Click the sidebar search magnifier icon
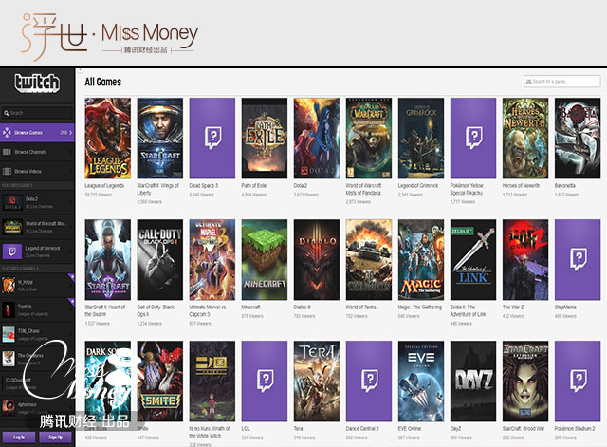Image resolution: width=607 pixels, height=447 pixels. [7, 113]
